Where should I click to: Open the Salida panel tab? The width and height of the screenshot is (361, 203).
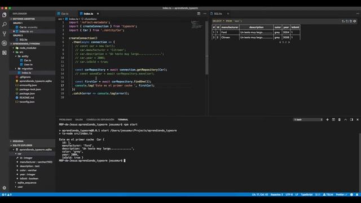[79, 120]
